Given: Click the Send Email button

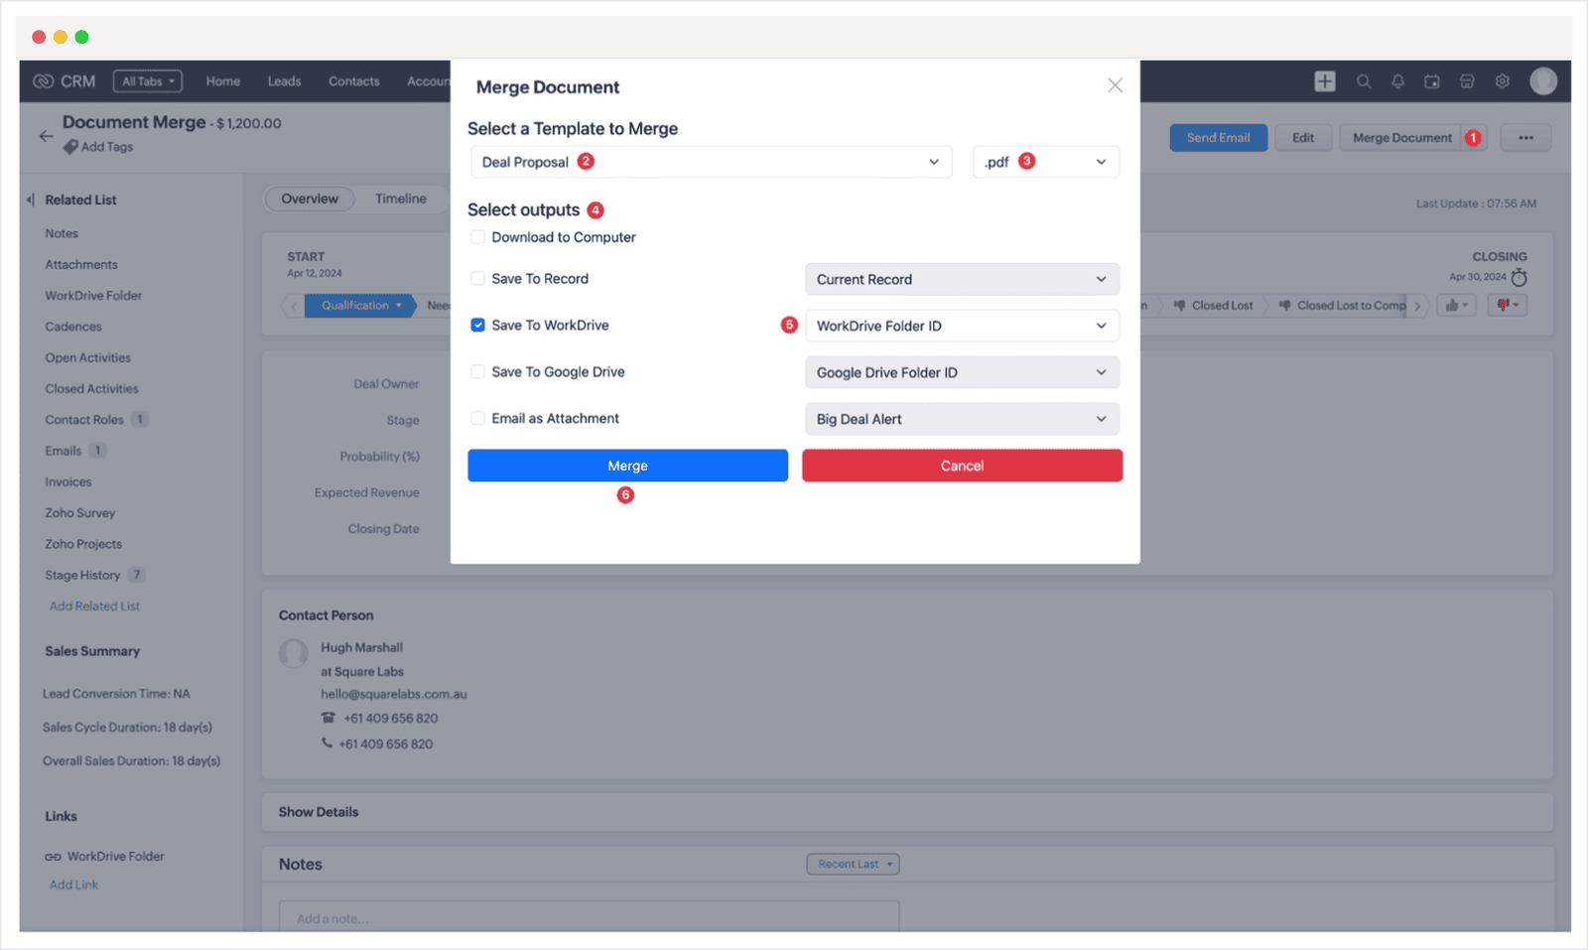Looking at the screenshot, I should (1219, 138).
